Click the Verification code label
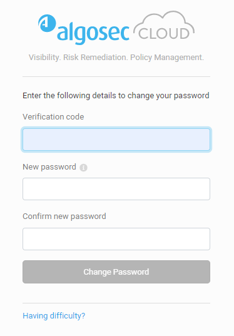Viewport: 234px width, 336px height. click(x=53, y=117)
